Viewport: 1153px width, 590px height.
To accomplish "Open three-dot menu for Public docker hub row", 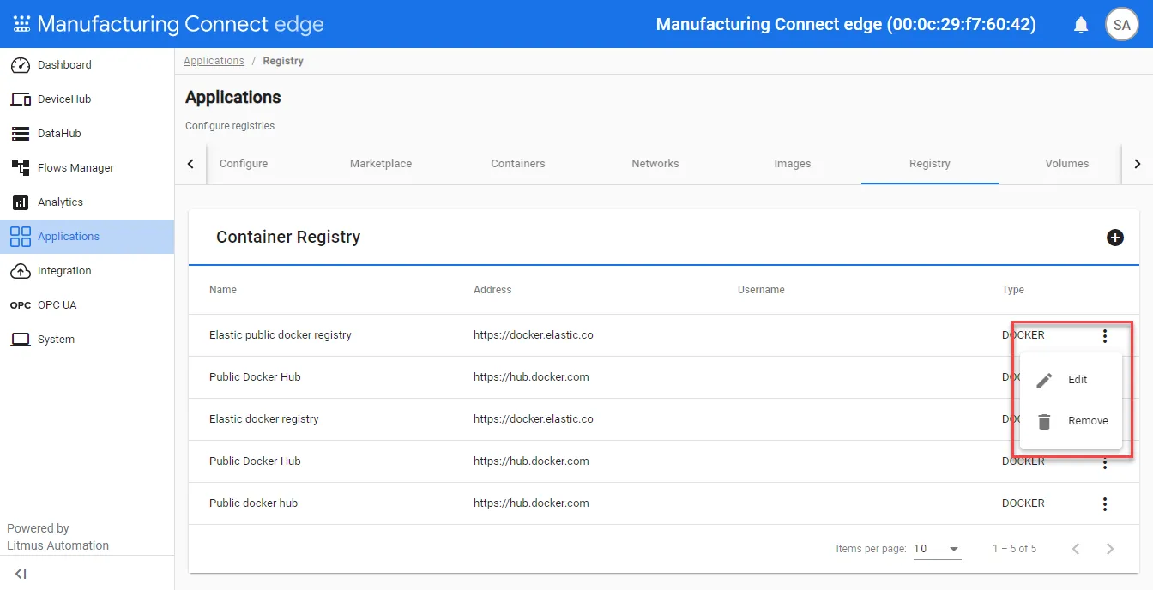I will 1105,504.
